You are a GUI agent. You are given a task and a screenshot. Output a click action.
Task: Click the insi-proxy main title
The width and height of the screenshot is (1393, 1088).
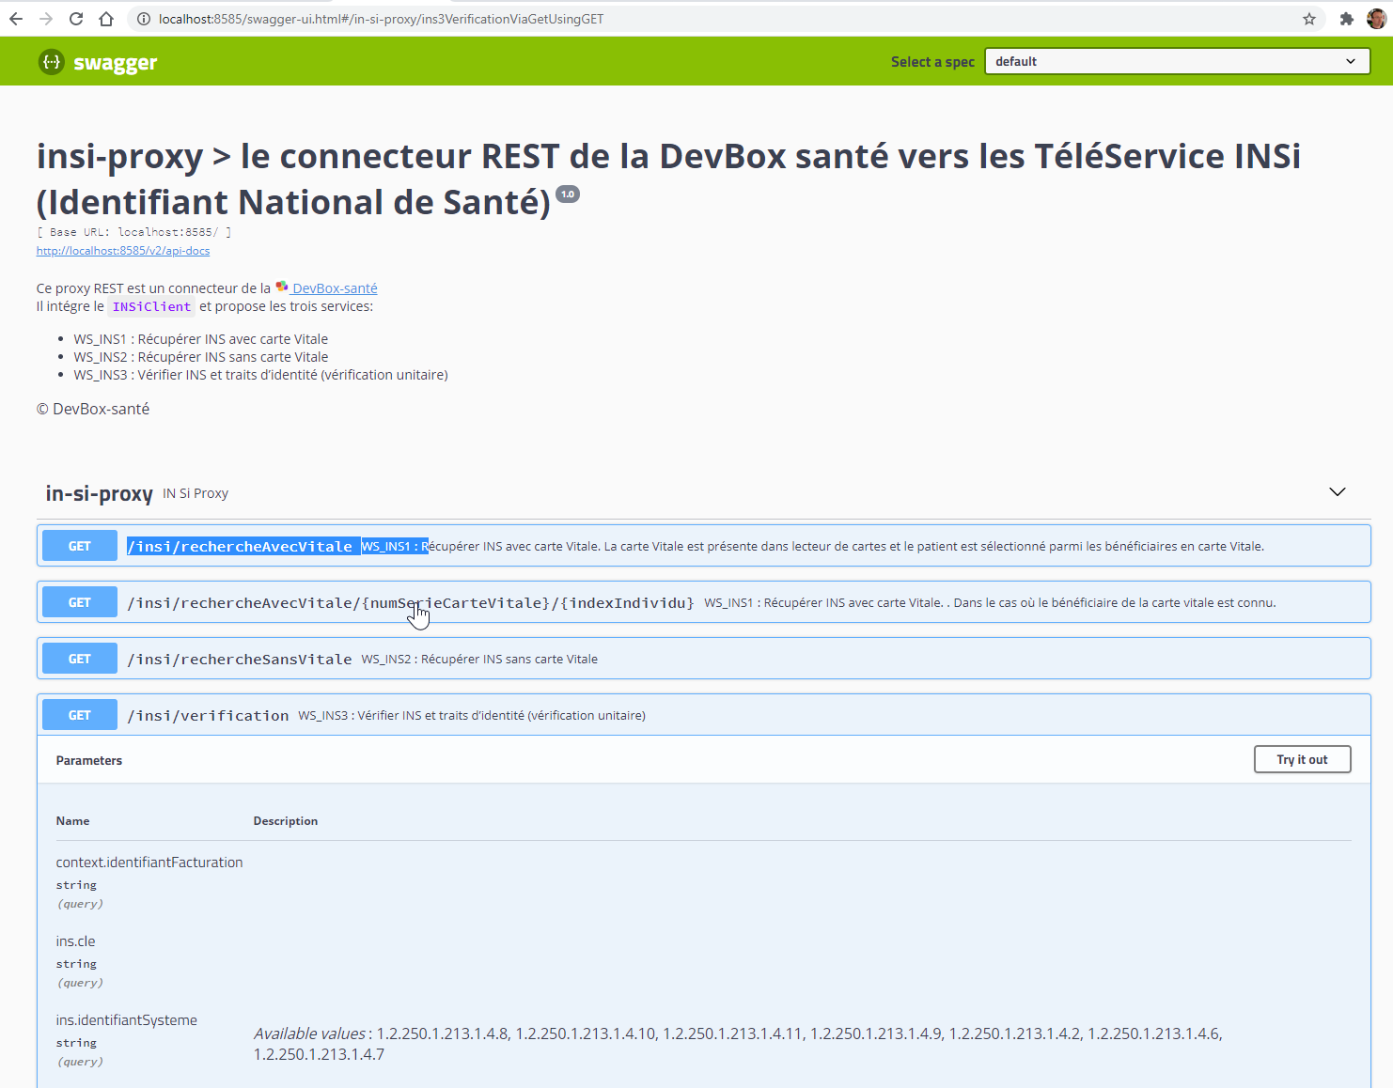[x=668, y=179]
